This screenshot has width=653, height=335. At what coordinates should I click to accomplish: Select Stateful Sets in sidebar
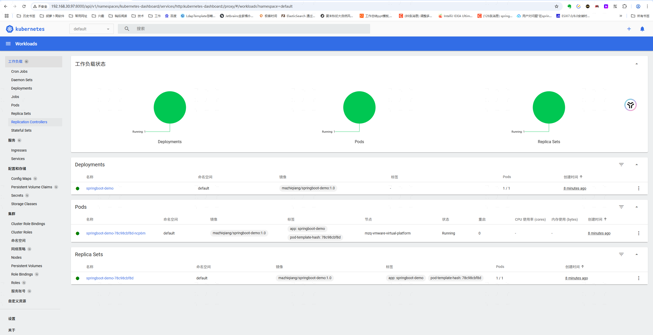(x=21, y=130)
